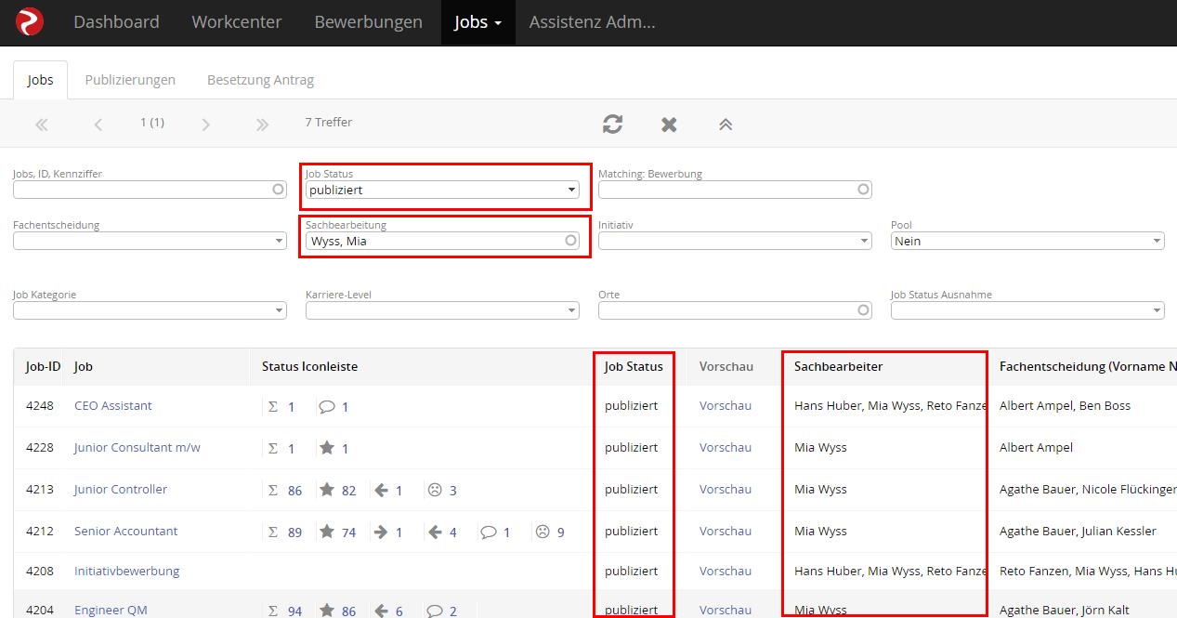The height and width of the screenshot is (618, 1177).
Task: Open the Junior Consultant m/w job link
Action: click(x=137, y=447)
